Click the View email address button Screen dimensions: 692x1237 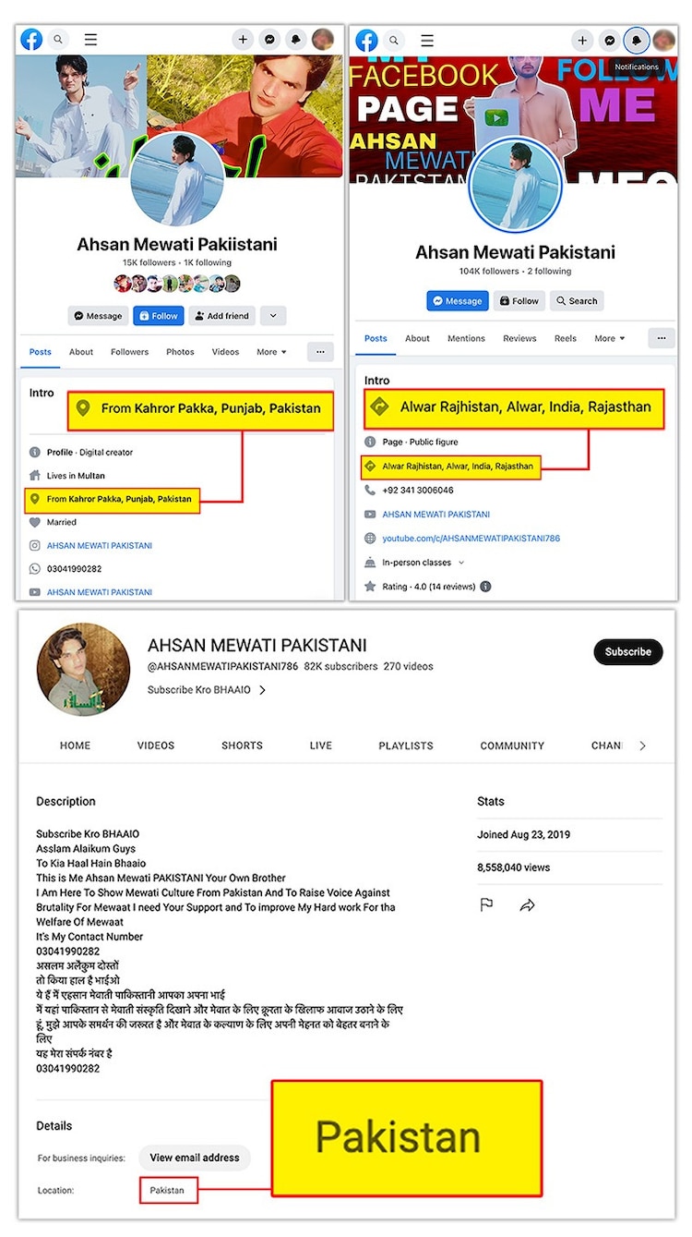[x=194, y=1158]
